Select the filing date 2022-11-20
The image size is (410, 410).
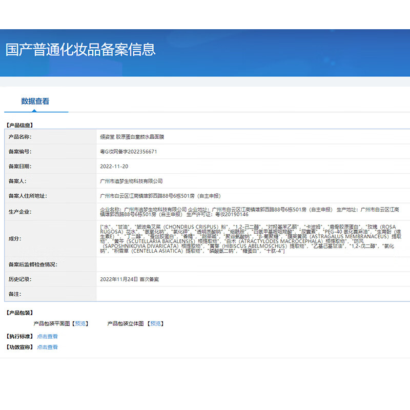[x=114, y=166]
